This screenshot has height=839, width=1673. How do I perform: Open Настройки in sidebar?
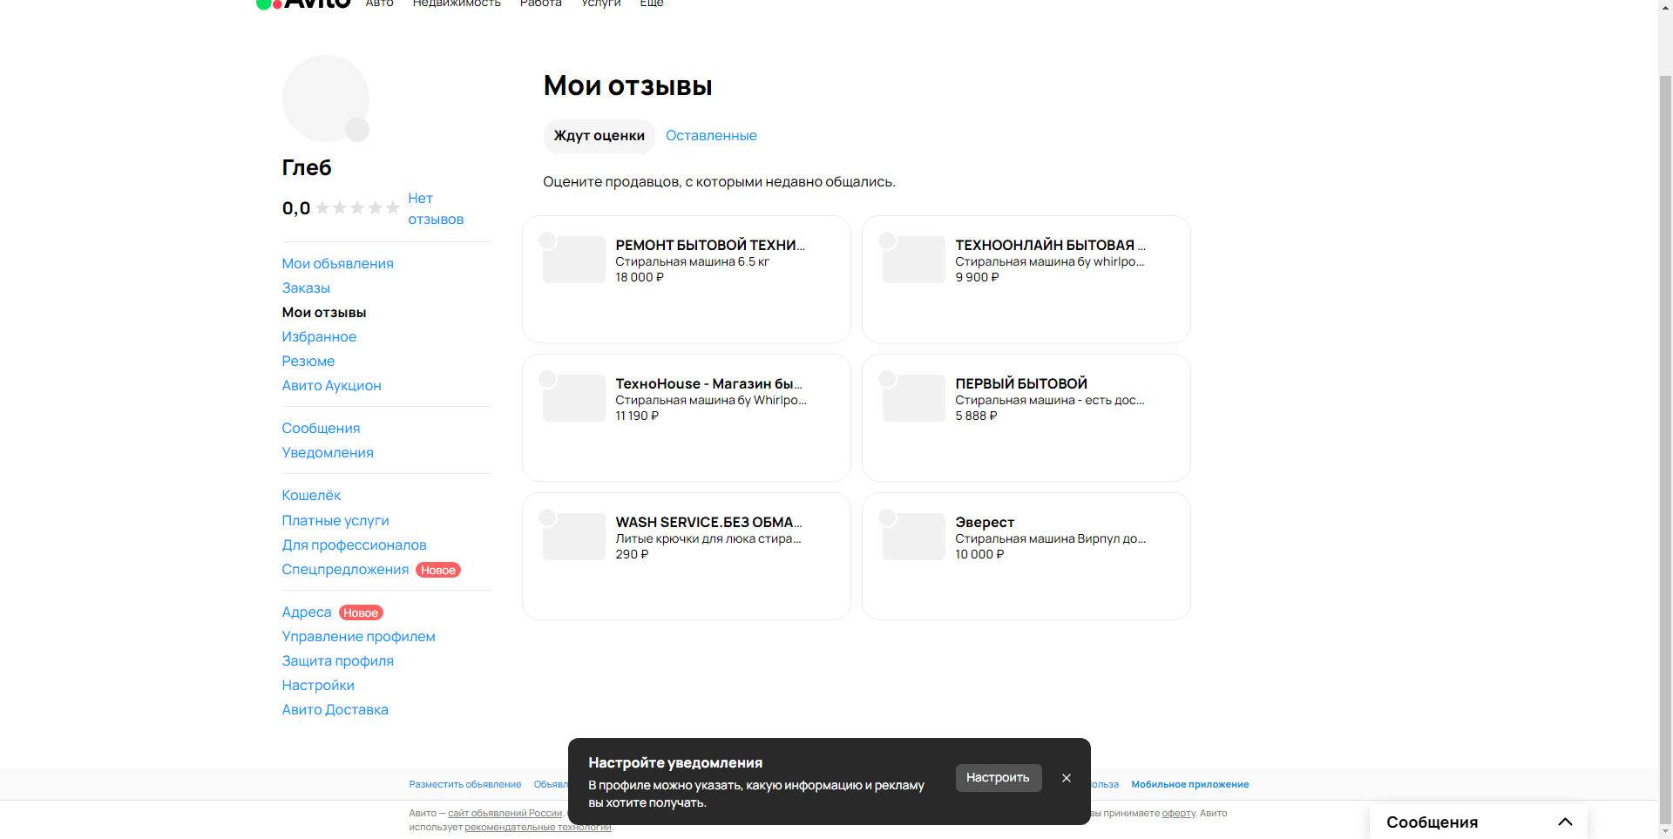[318, 686]
